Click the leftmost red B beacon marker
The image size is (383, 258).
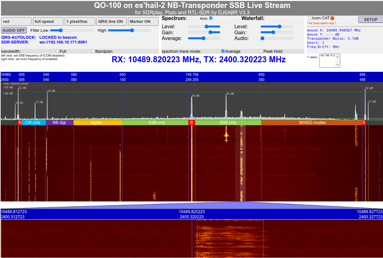pyautogui.click(x=20, y=122)
